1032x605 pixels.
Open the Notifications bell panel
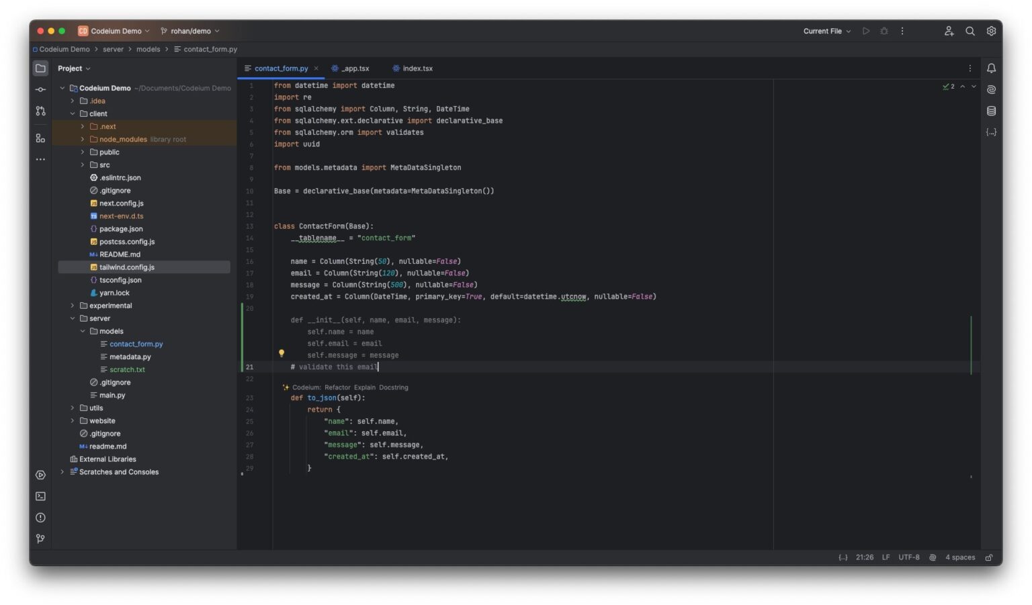[991, 68]
